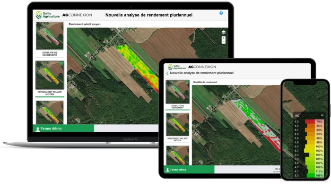Click the '102%' legend value on the phone
Viewport: 331px width, 189px height.
[319, 151]
